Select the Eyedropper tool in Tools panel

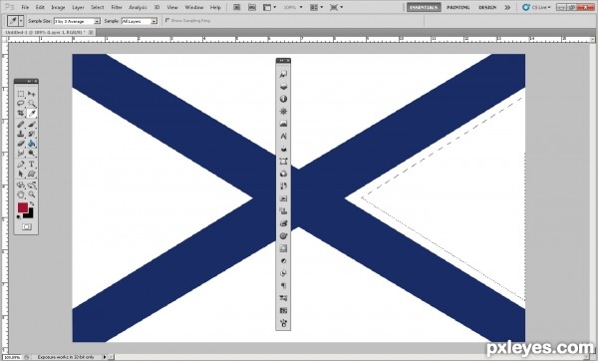point(32,114)
